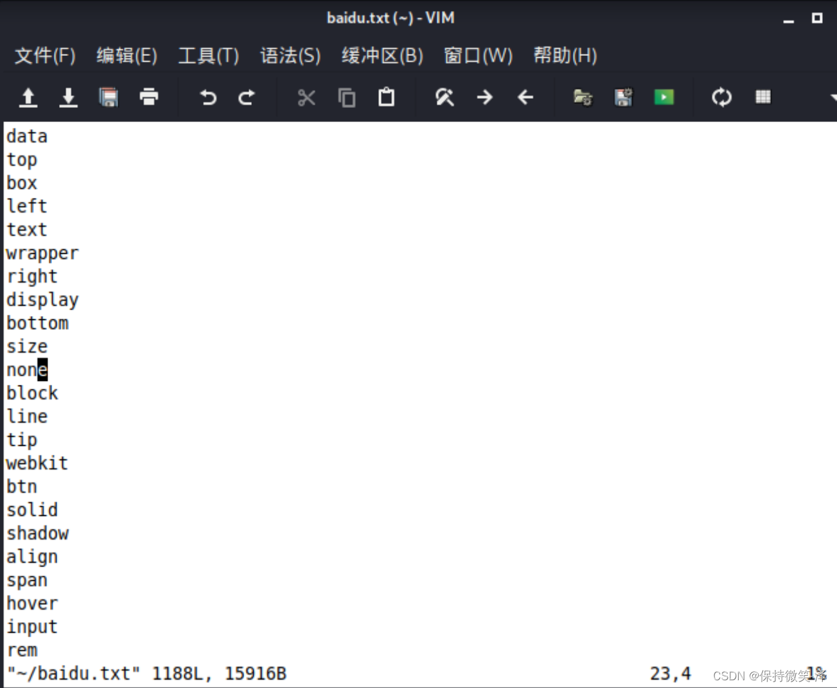Place cursor on the word "data"

(27, 136)
